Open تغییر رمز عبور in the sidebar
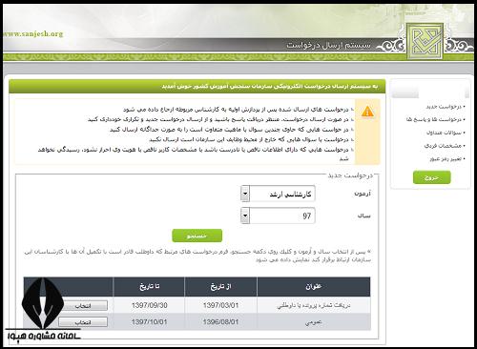The height and width of the screenshot is (349, 477). click(x=446, y=158)
